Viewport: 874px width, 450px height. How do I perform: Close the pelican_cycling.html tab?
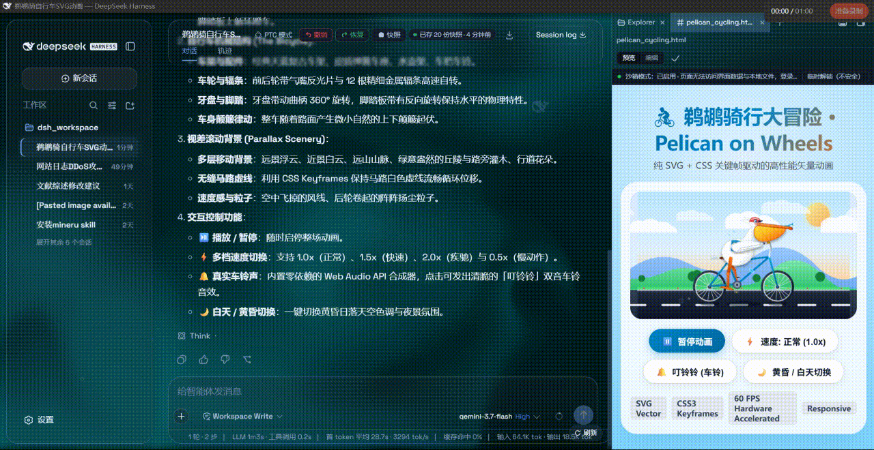tap(761, 22)
